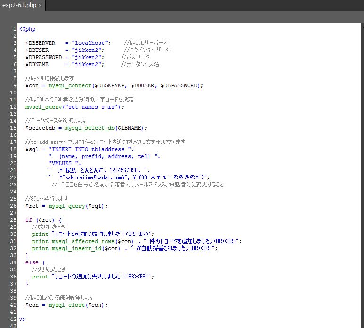Click line number 28 in the gutter
This screenshot has width=364, height=328.
(x=13, y=220)
